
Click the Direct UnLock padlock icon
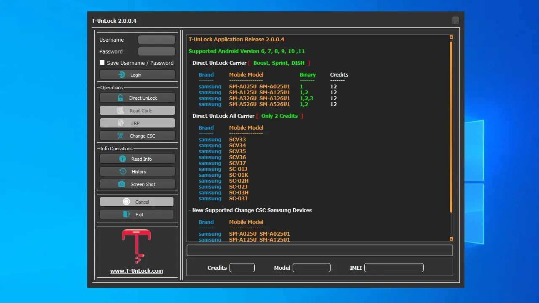[120, 98]
